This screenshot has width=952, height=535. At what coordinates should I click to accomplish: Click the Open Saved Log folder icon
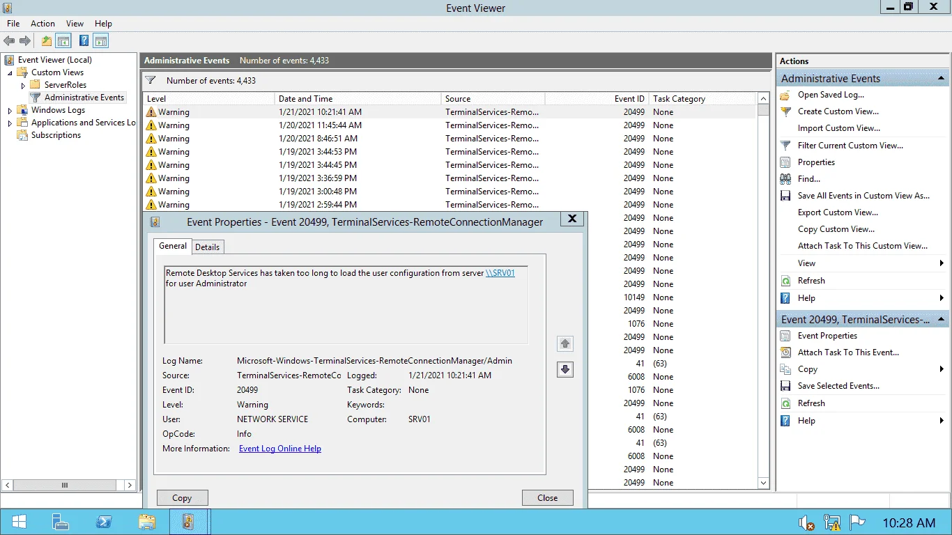785,95
